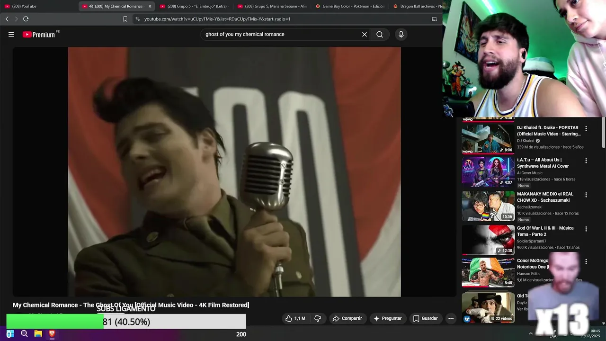Open File Explorer from the taskbar
Image resolution: width=606 pixels, height=341 pixels.
(x=38, y=334)
